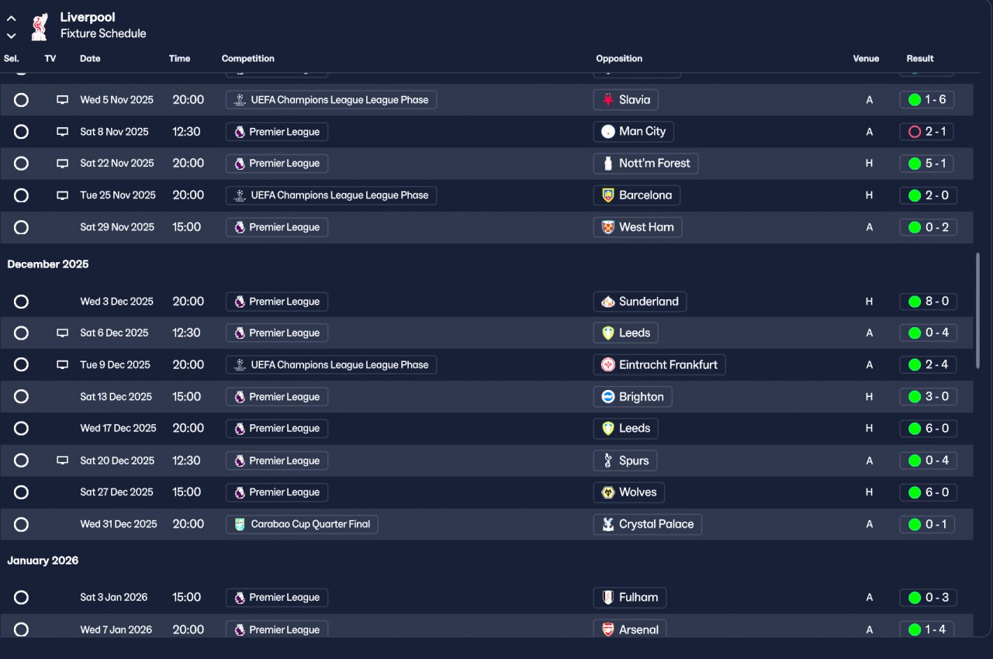Click the TV icon for the Spurs fixture
The width and height of the screenshot is (993, 659).
[x=62, y=461]
